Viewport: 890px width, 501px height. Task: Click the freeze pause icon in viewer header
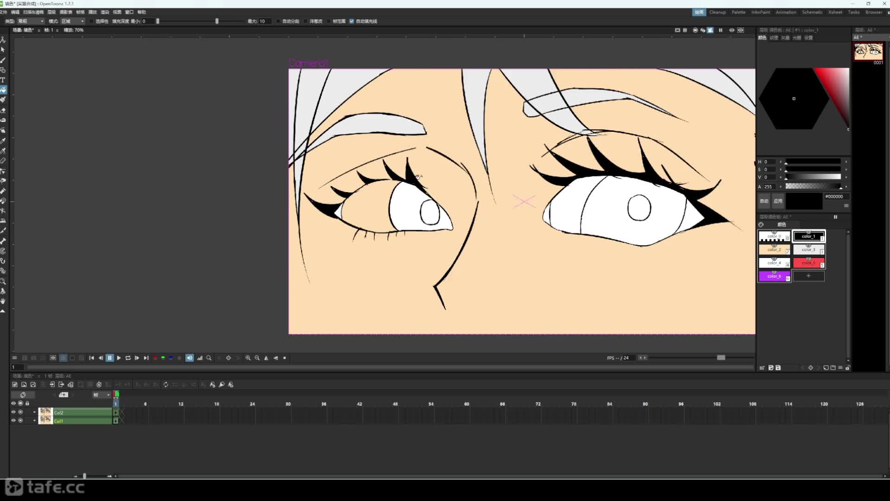720,30
